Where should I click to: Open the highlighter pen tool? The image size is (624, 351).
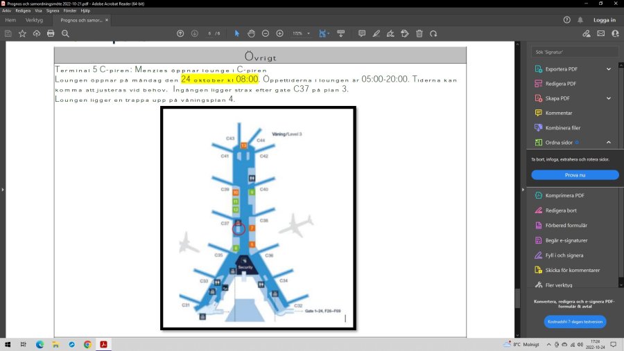376,33
